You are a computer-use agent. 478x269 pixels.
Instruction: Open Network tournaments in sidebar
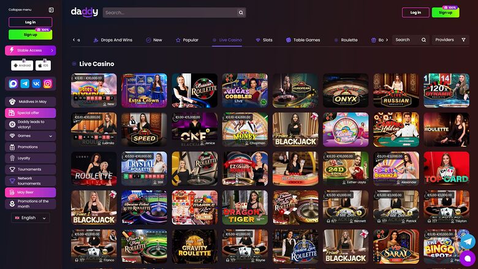31,181
